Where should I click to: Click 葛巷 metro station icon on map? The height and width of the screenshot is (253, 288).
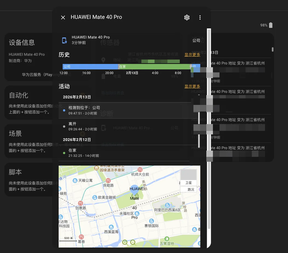click(x=81, y=237)
